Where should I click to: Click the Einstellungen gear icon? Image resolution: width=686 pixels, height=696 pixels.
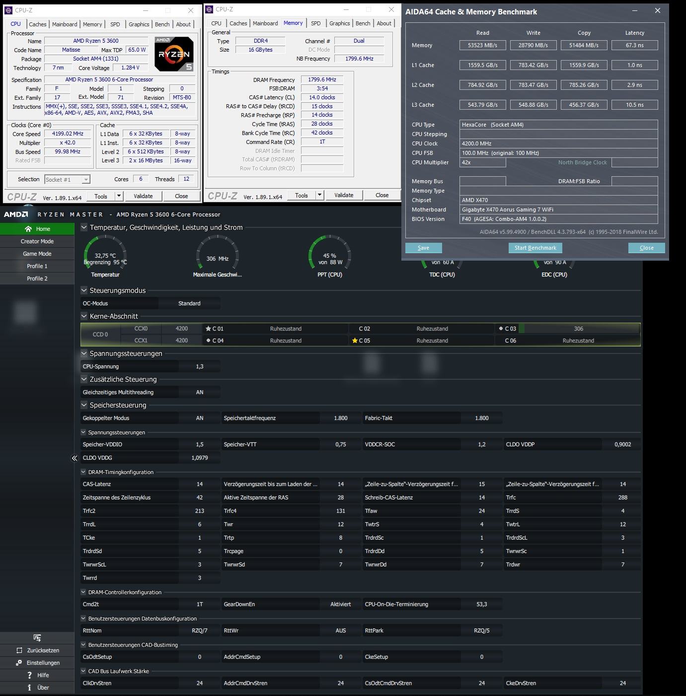19,663
